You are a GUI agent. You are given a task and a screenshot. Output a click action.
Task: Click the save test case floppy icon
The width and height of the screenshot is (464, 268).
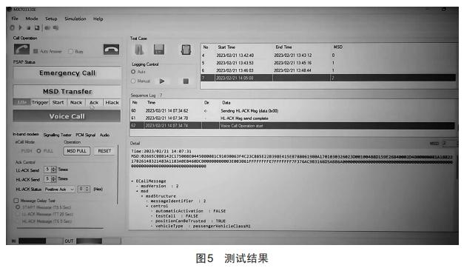tap(159, 50)
